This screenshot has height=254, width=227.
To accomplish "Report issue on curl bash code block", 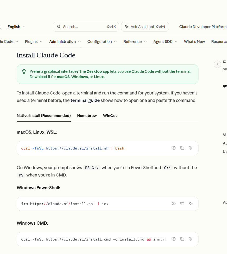I will (174, 148).
